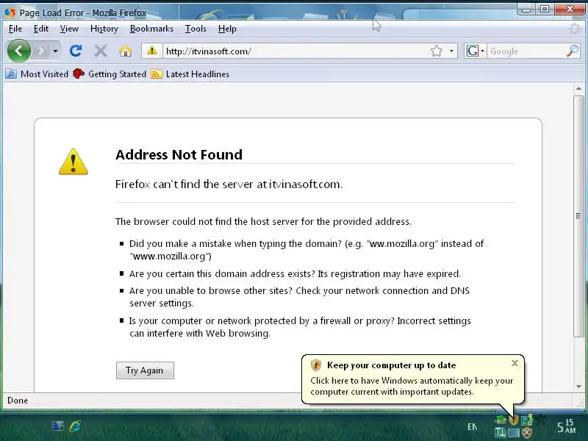Click the Safely Remove Hardware tray icon
This screenshot has width=588, height=441.
[501, 420]
